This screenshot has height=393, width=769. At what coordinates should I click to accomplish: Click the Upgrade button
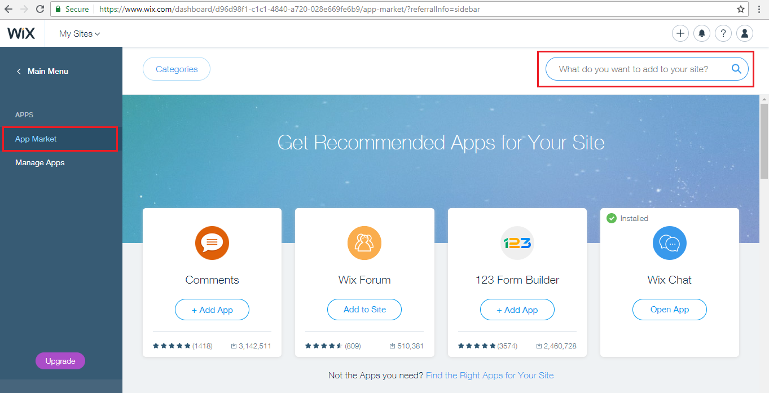(60, 361)
